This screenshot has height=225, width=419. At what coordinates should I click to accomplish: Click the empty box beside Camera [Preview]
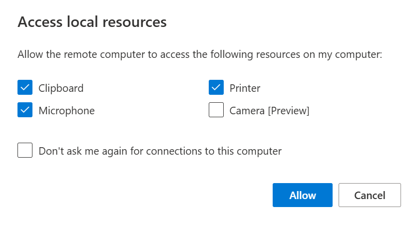click(216, 110)
